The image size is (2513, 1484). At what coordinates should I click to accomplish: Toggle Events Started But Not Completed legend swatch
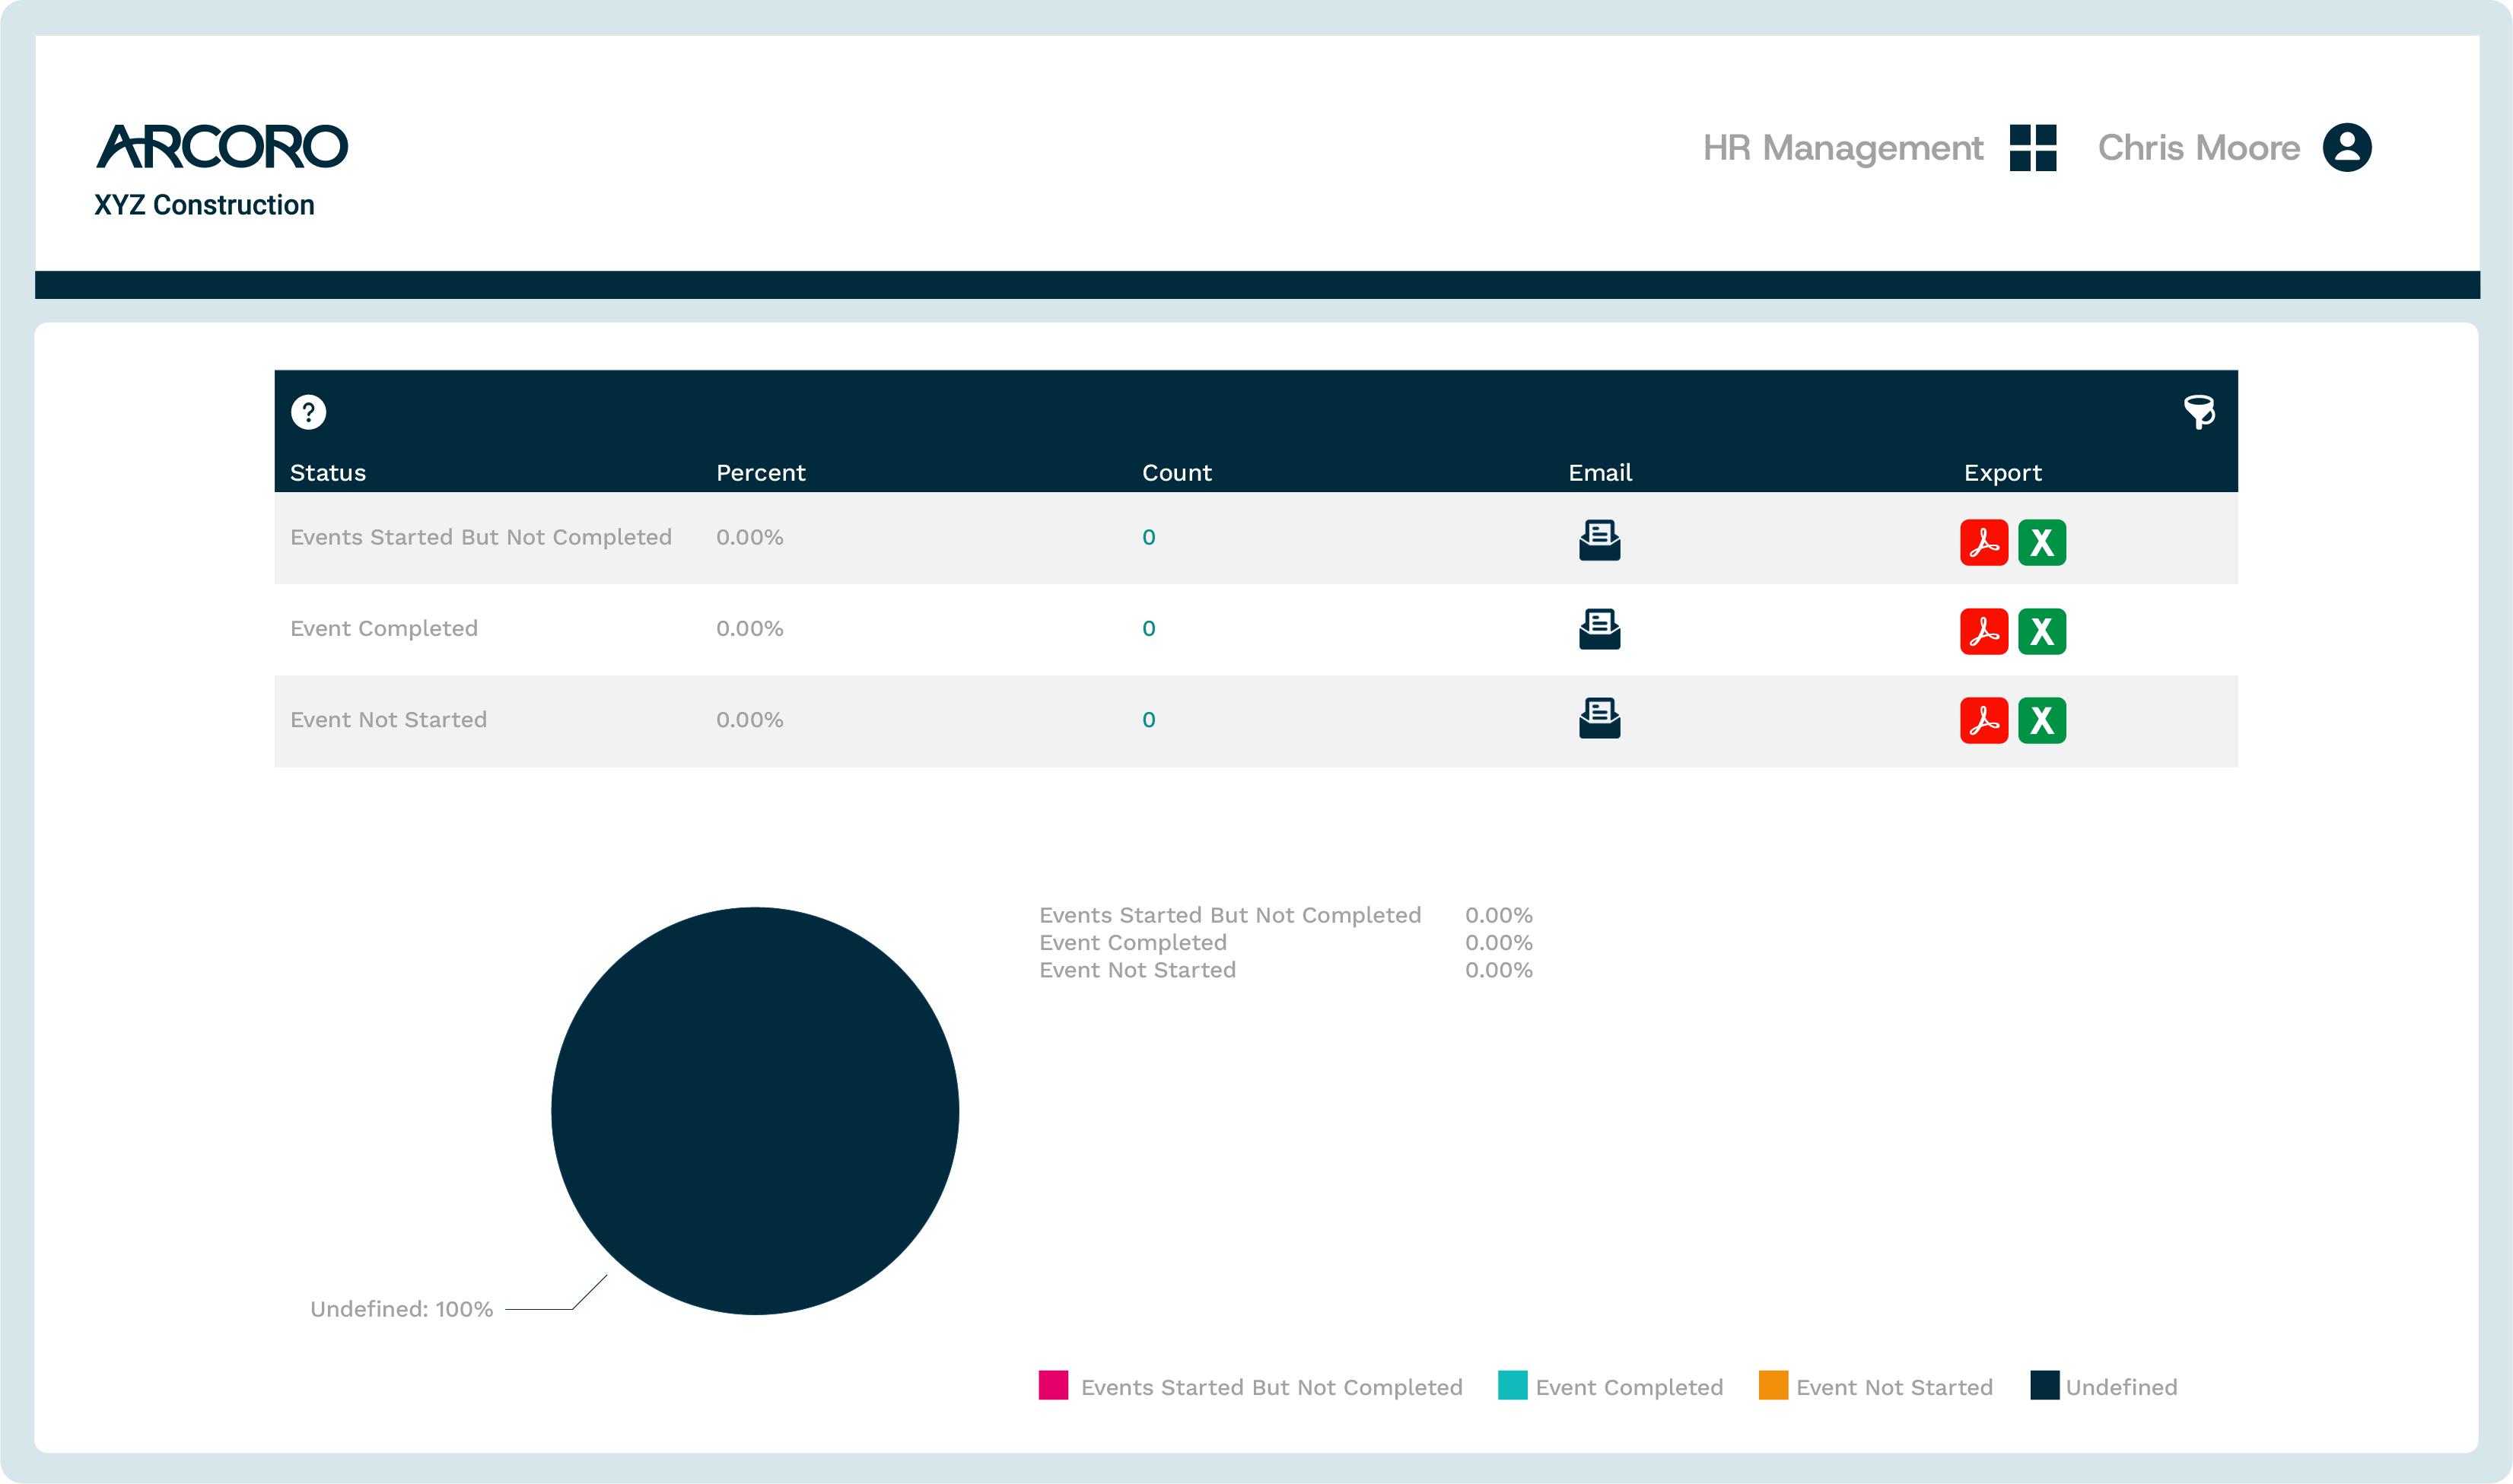(1053, 1385)
